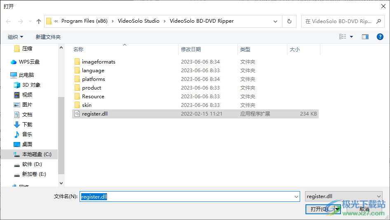Expand address bar history dropdown
The image size is (390, 220).
[x=275, y=21]
